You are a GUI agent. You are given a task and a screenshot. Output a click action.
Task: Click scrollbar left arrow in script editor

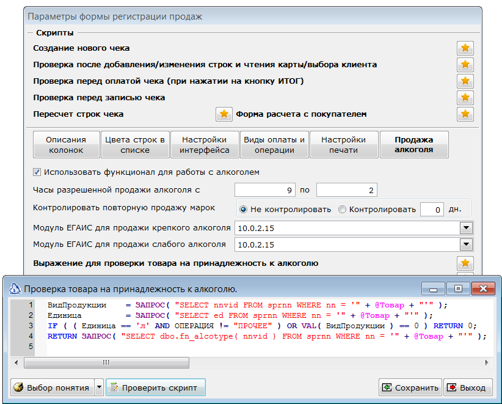(16, 362)
